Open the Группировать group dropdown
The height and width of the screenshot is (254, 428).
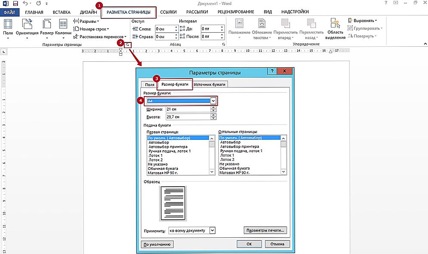tap(365, 28)
